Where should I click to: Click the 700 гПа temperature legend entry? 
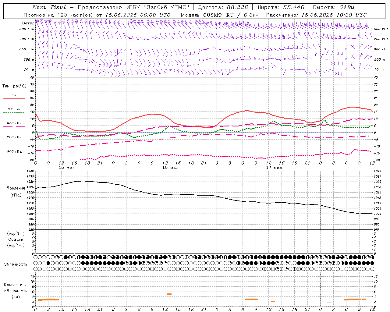(x=14, y=139)
